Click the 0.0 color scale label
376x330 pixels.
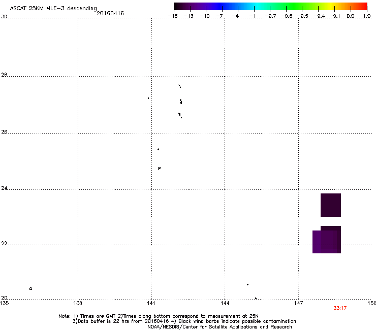pos(351,16)
